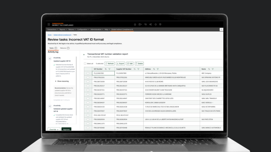The width and height of the screenshot is (271, 152).
Task: Open the AI sparkle assistant icon
Action: [151, 24]
